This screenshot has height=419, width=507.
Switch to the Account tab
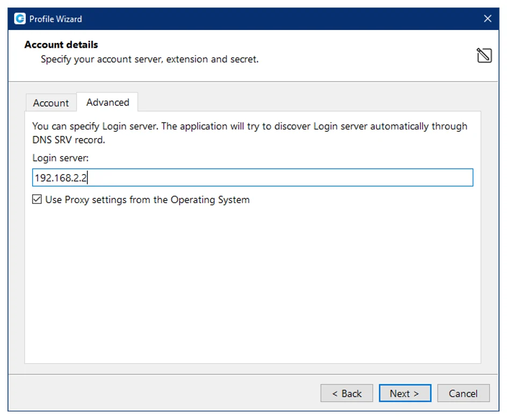click(51, 103)
